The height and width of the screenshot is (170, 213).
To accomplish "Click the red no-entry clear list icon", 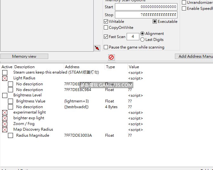I will click(x=111, y=57).
